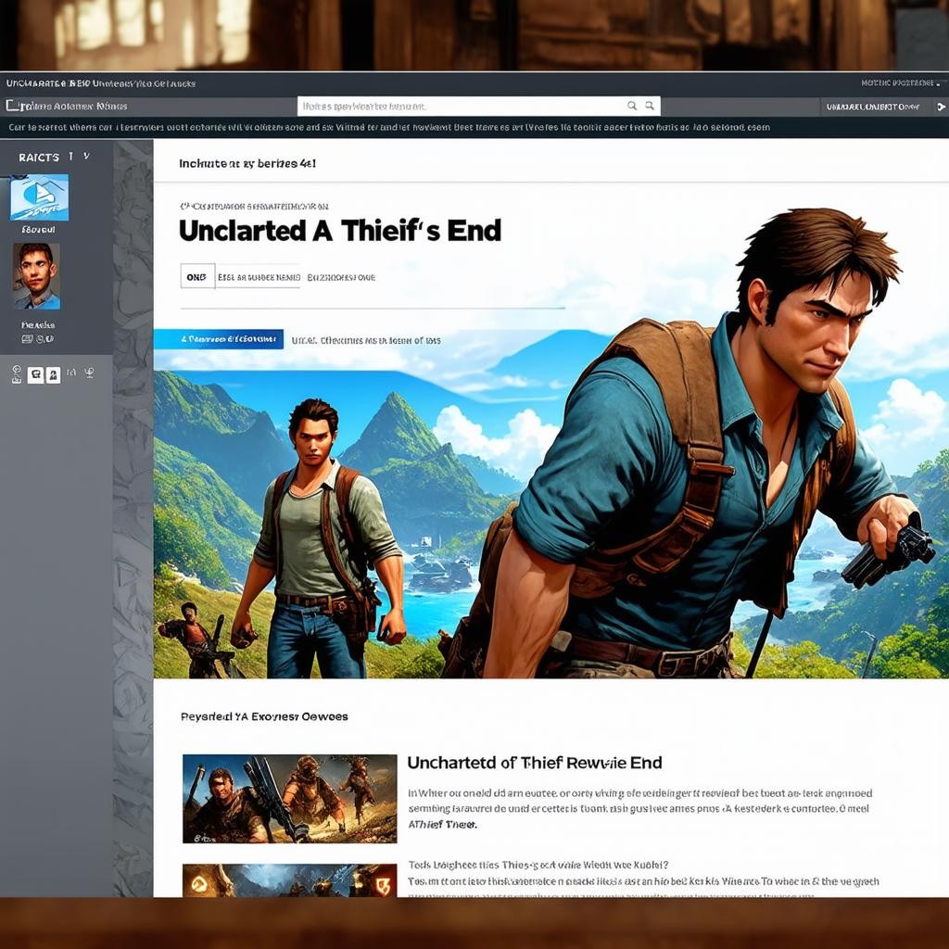Image resolution: width=949 pixels, height=949 pixels.
Task: Open the dropdown button at top-right of toolbar
Action: [x=876, y=108]
